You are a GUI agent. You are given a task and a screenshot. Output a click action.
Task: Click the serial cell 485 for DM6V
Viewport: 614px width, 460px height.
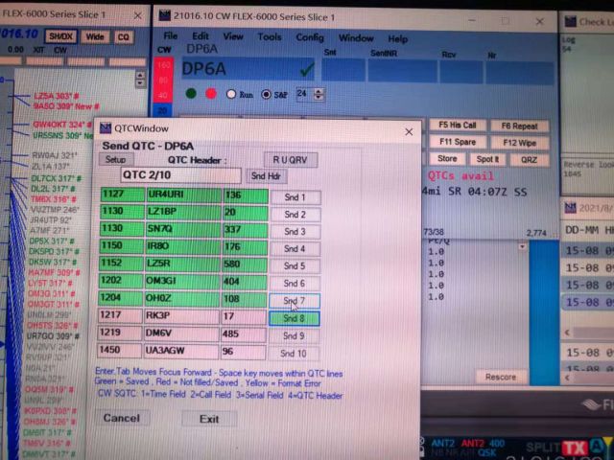click(x=244, y=333)
